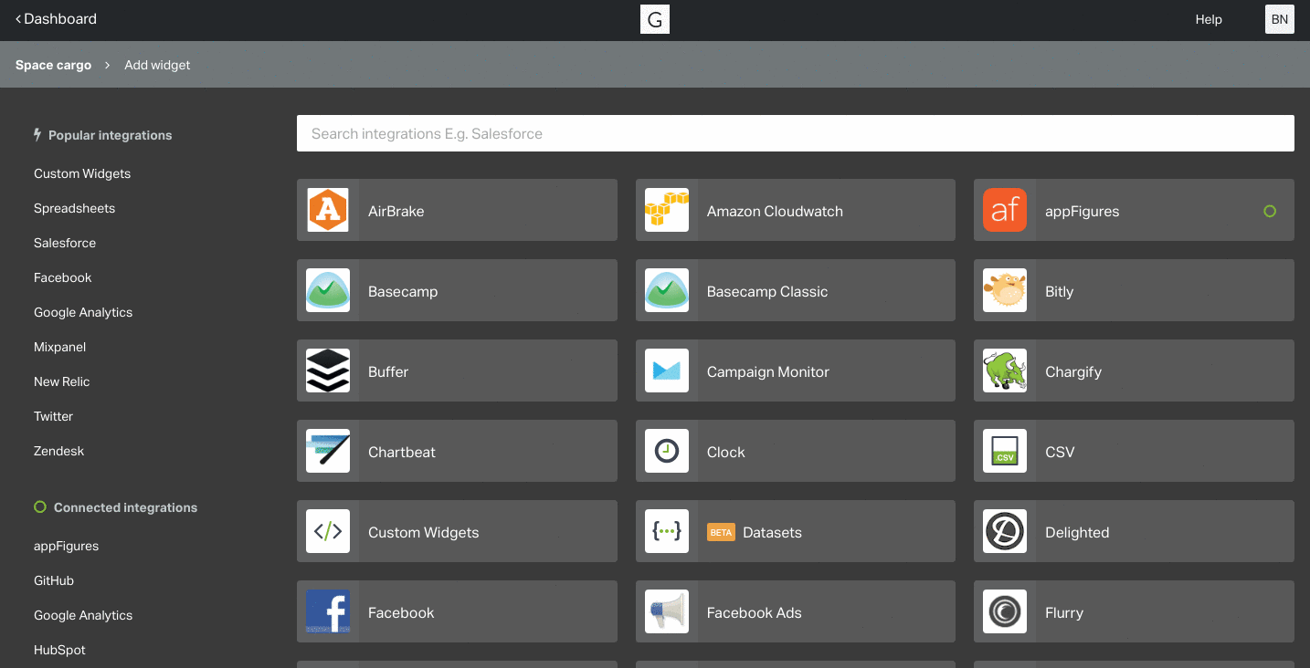Click the 'Delighted' card label
Viewport: 1310px width, 668px height.
coord(1077,532)
